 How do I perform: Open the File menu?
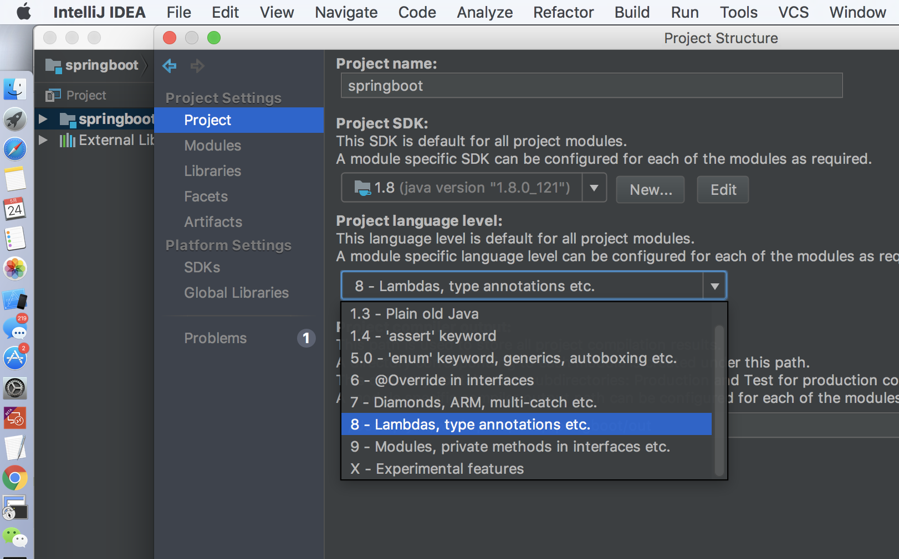click(x=178, y=12)
